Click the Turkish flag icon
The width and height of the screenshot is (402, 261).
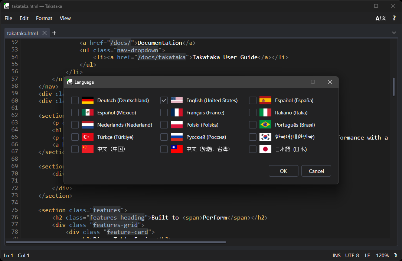click(x=88, y=137)
